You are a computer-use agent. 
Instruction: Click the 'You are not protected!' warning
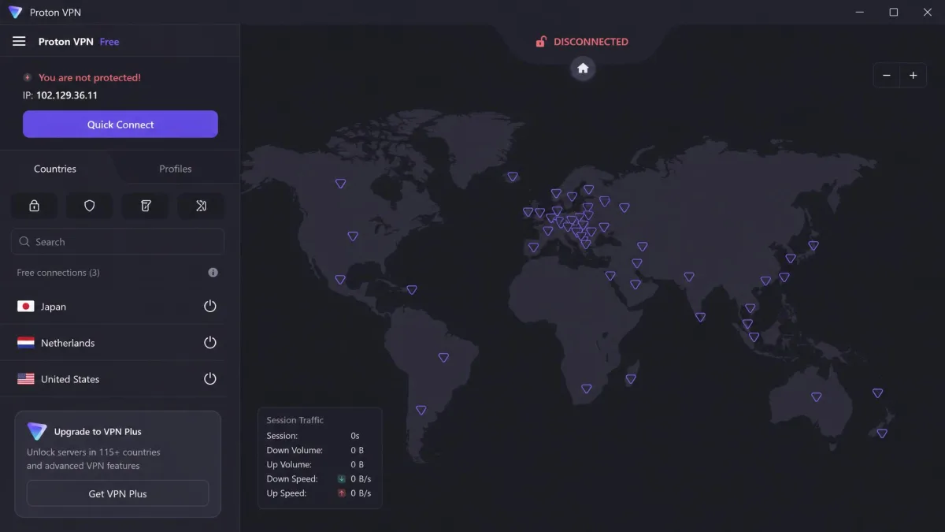(x=90, y=78)
